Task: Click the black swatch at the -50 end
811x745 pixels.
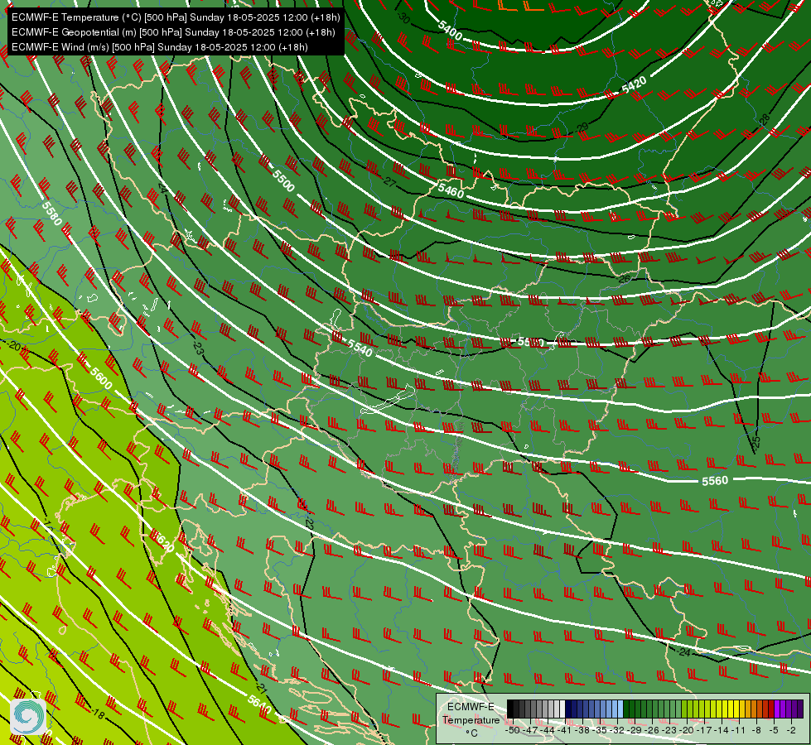Action: tap(510, 709)
